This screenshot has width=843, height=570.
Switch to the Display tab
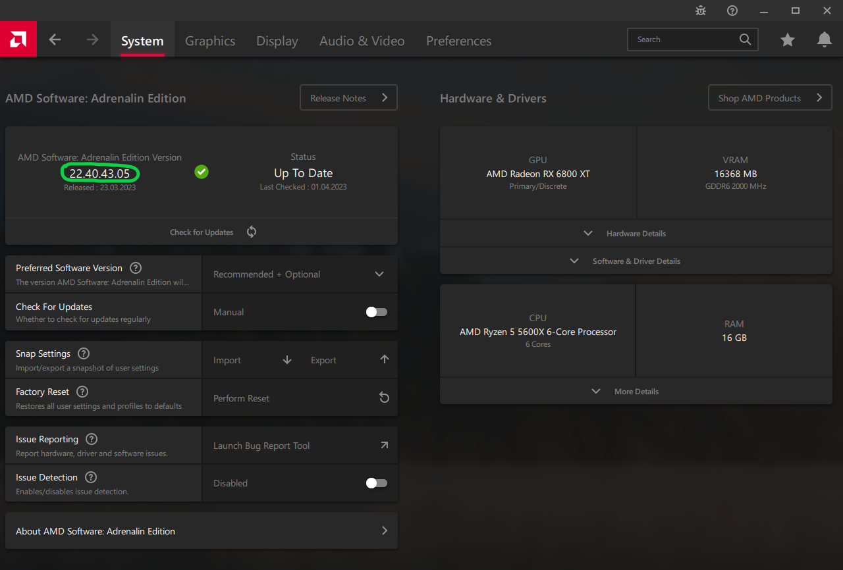click(277, 41)
